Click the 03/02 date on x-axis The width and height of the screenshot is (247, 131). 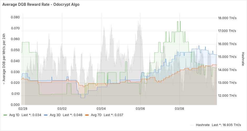[62, 108]
